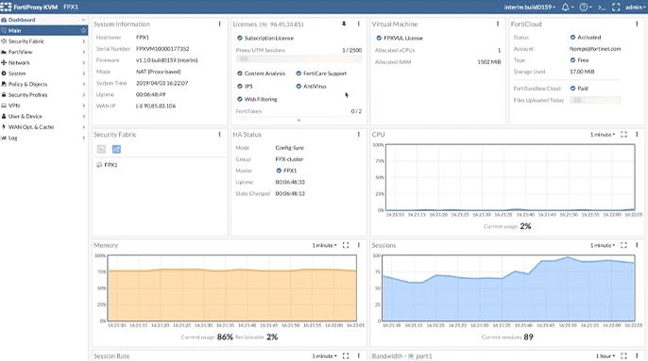Mark Main dashboard as favorite star

pos(83,30)
